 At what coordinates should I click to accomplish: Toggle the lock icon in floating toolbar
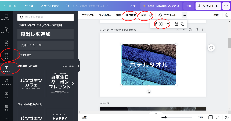click(x=176, y=24)
